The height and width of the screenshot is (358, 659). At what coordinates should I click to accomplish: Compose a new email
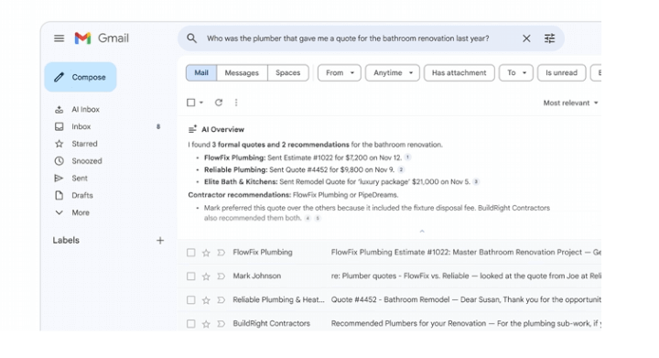coord(81,77)
